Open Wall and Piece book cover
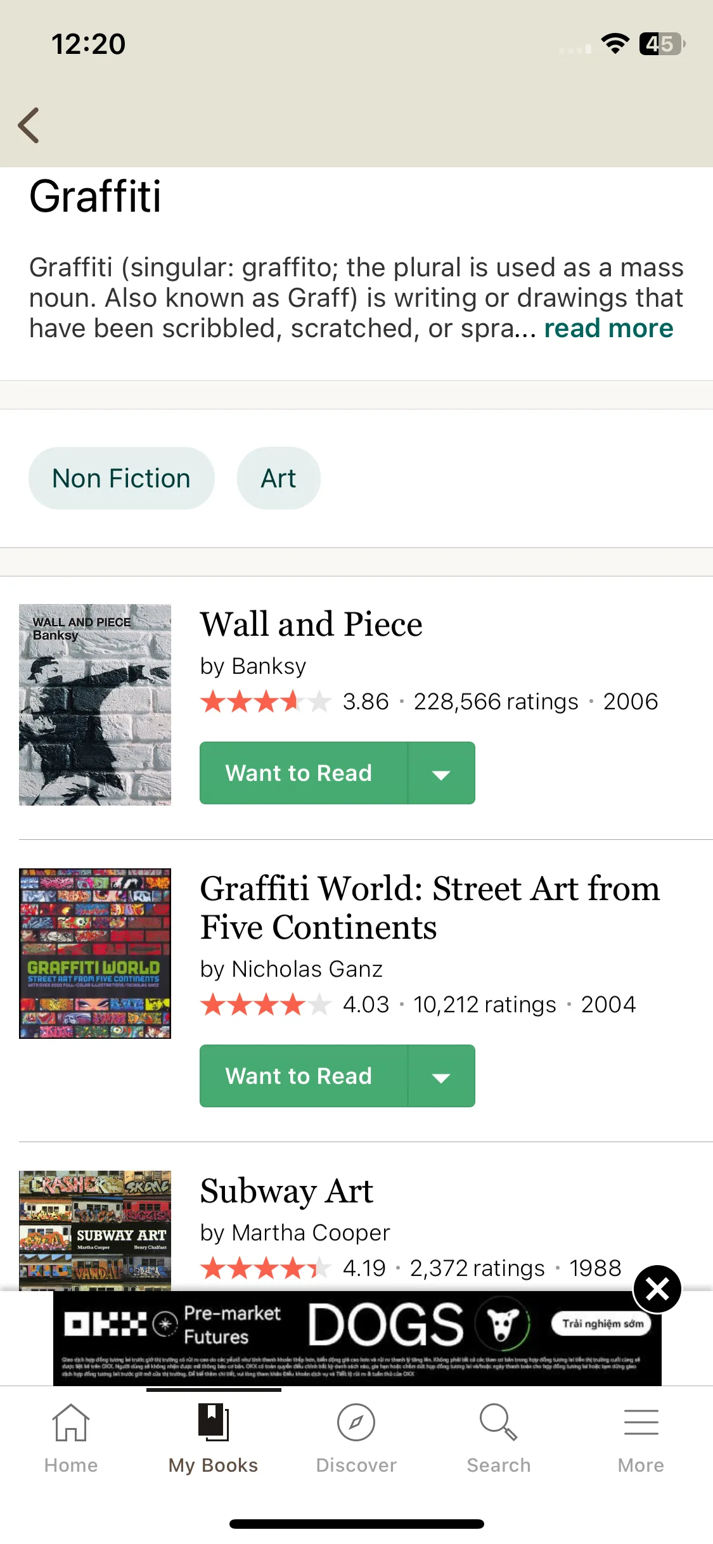The width and height of the screenshot is (713, 1544). click(x=95, y=705)
